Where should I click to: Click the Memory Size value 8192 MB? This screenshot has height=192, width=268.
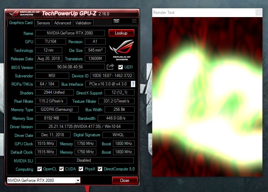coord(51,118)
